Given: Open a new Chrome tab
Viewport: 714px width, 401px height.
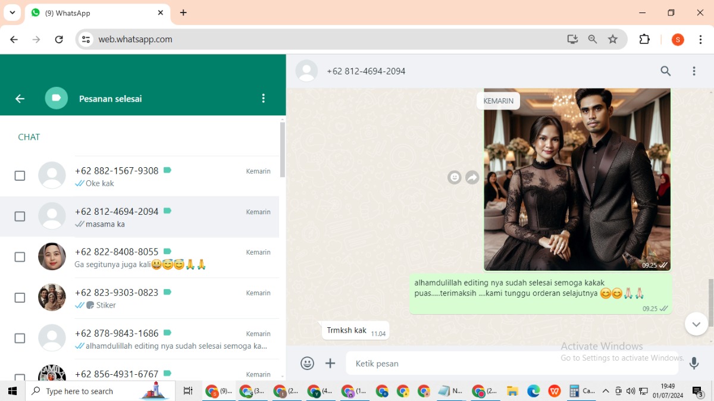Looking at the screenshot, I should pos(183,12).
